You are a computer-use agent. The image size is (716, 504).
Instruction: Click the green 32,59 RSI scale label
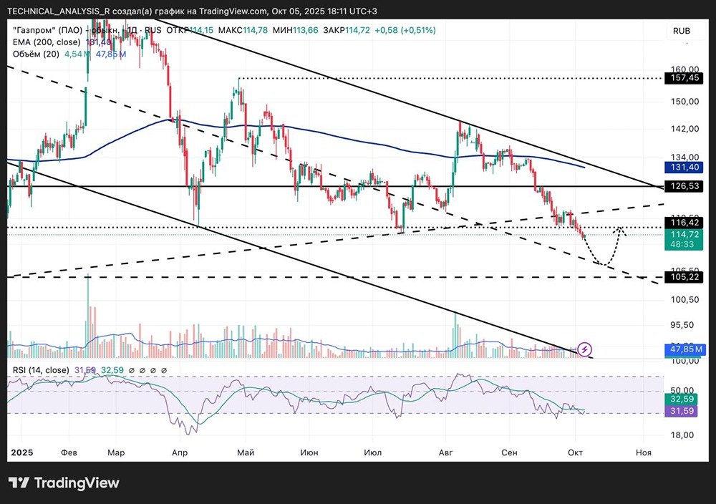click(682, 399)
